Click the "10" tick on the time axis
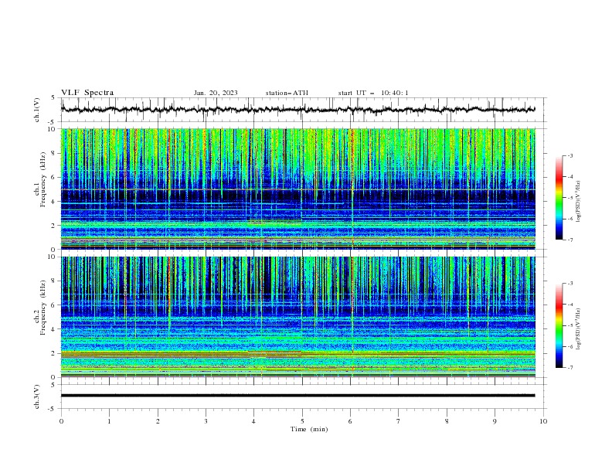The image size is (612, 473). tap(543, 421)
